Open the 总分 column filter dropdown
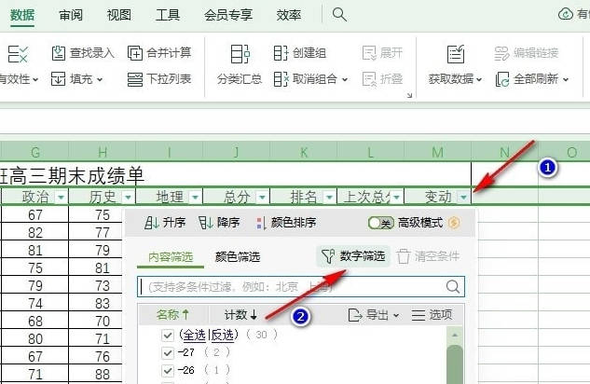 (262, 197)
